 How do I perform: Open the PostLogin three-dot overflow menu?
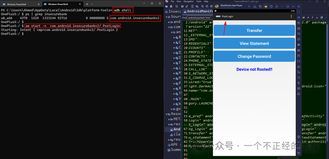click(291, 16)
